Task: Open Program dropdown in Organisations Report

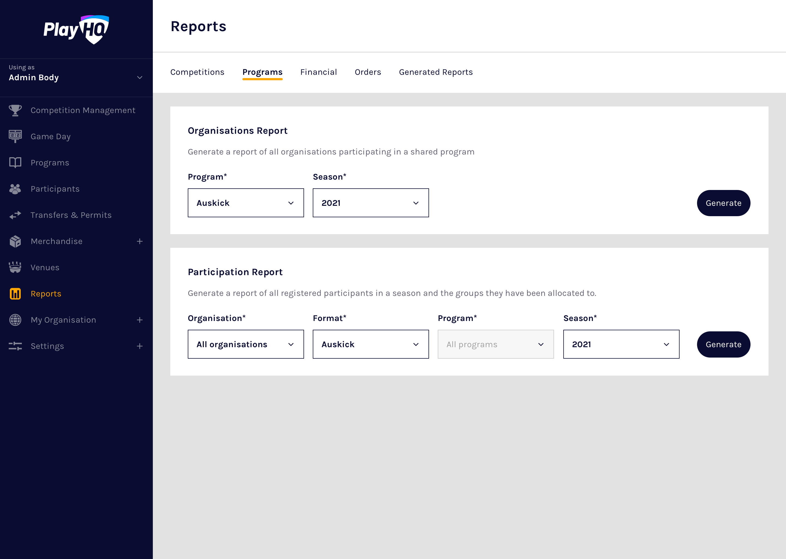Action: point(246,203)
